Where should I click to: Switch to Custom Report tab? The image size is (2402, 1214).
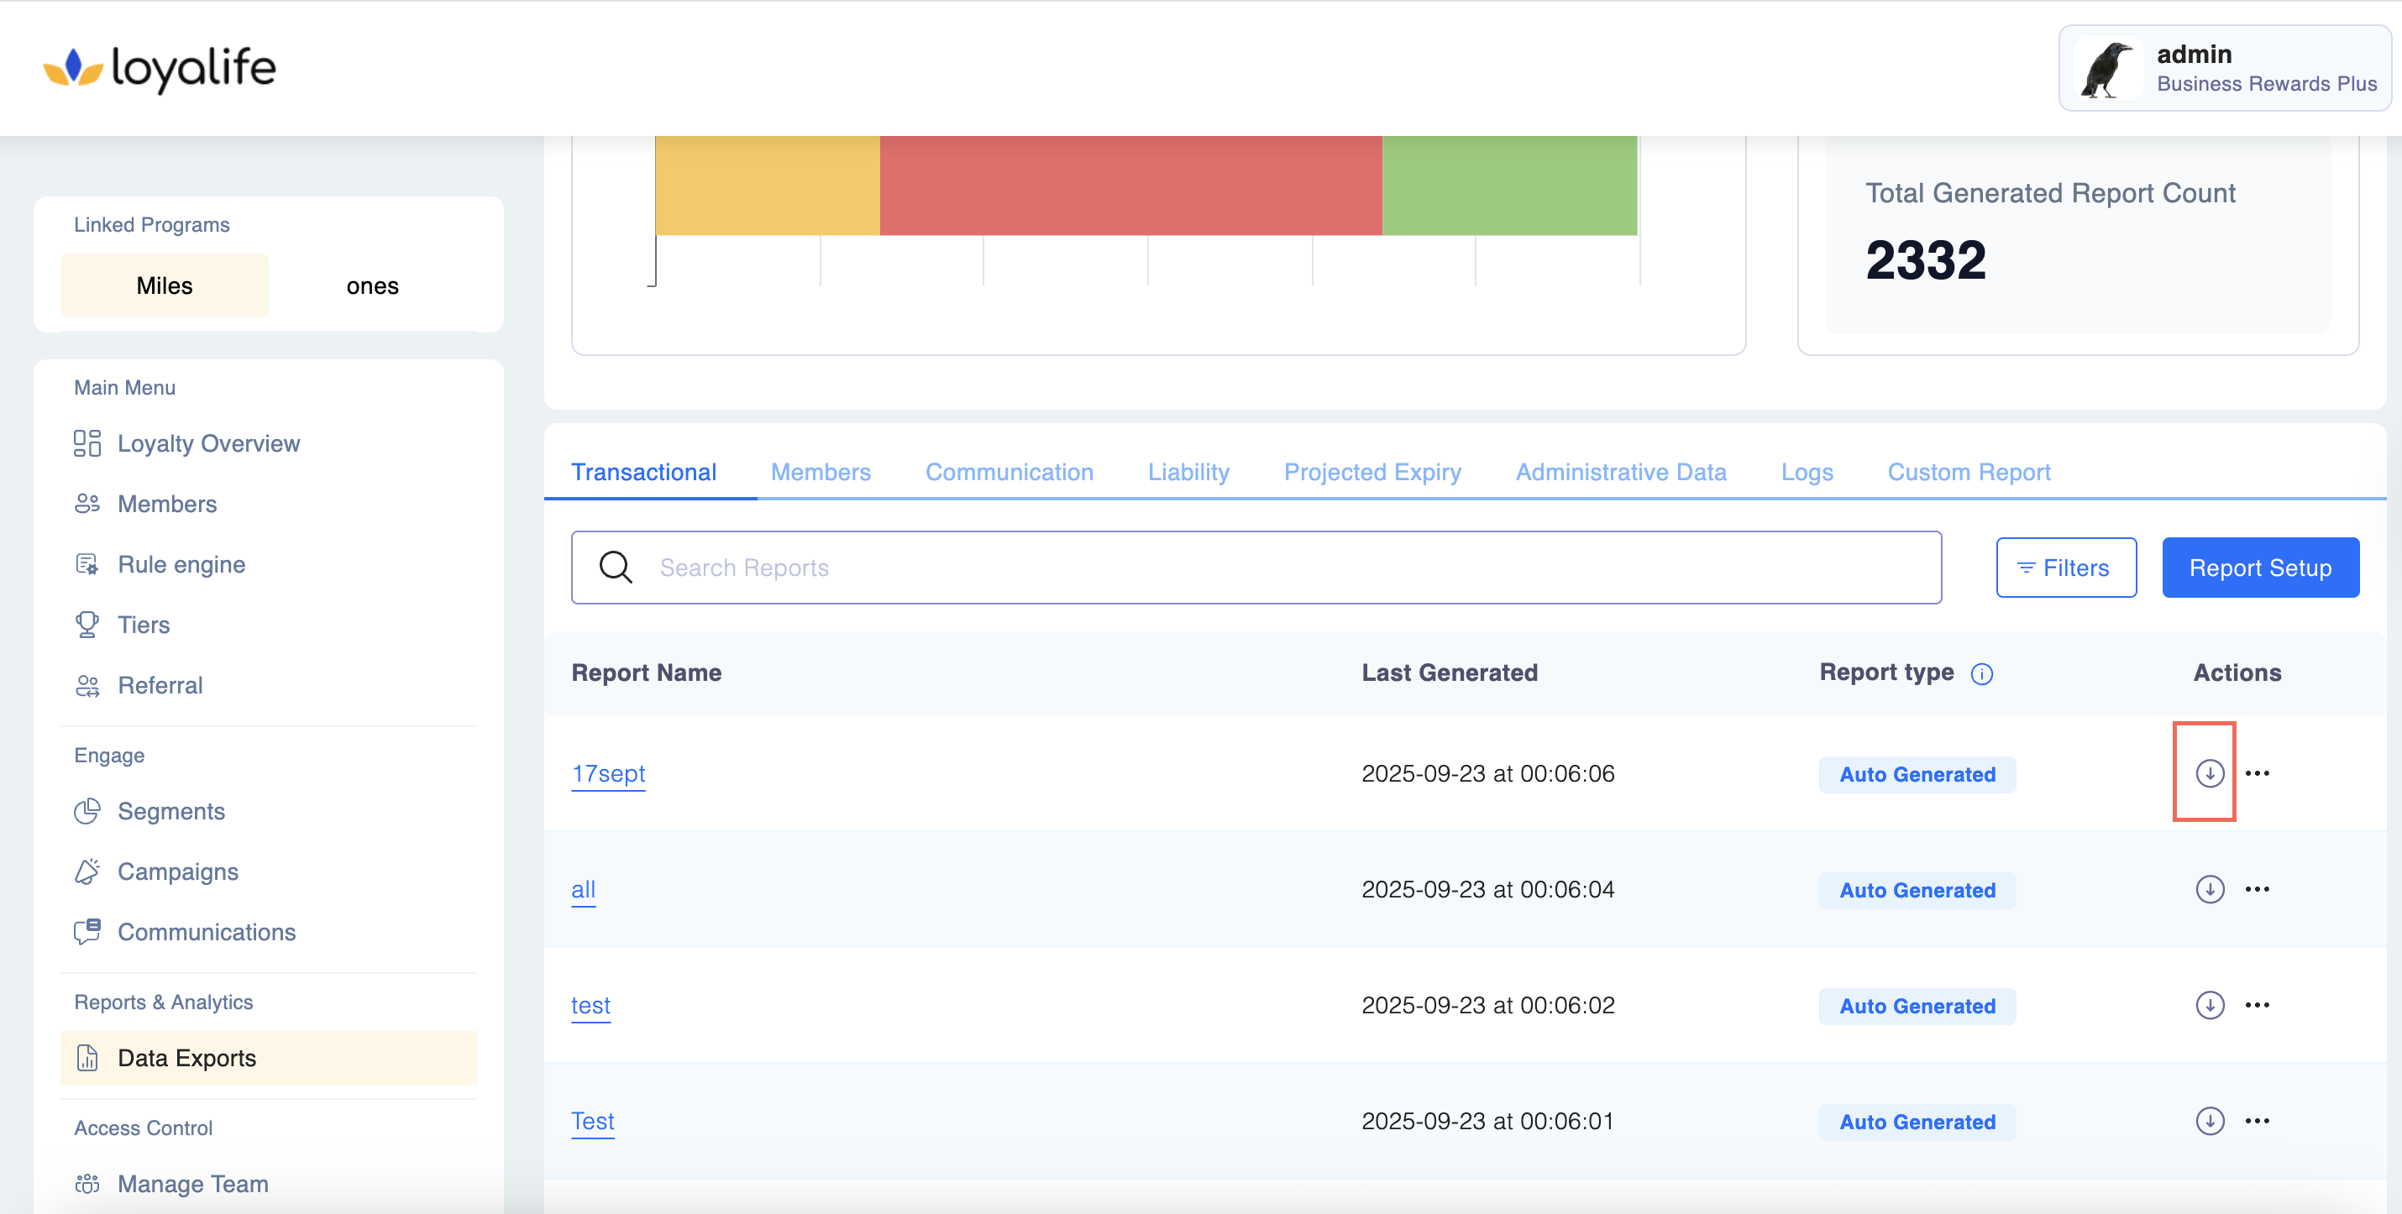pos(1969,472)
